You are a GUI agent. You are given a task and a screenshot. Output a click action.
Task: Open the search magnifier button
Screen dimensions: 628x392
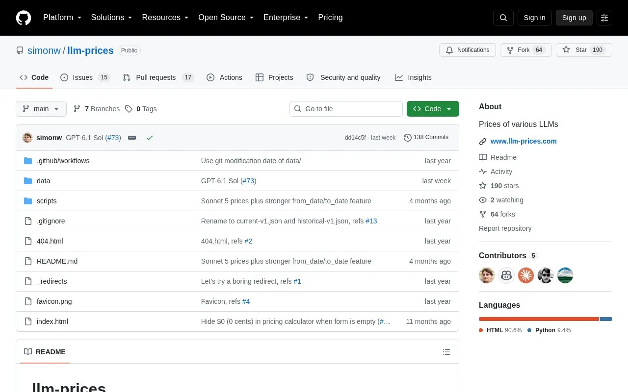pos(503,18)
